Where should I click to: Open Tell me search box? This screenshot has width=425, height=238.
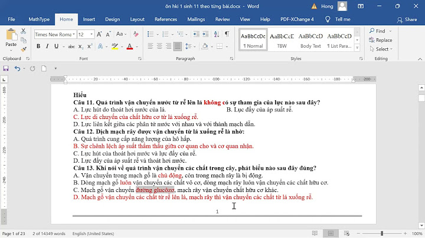(x=338, y=19)
